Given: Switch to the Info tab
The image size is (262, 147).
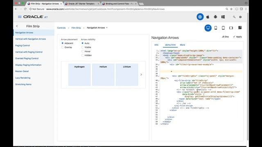Looking at the screenshot, I should click(156, 45).
